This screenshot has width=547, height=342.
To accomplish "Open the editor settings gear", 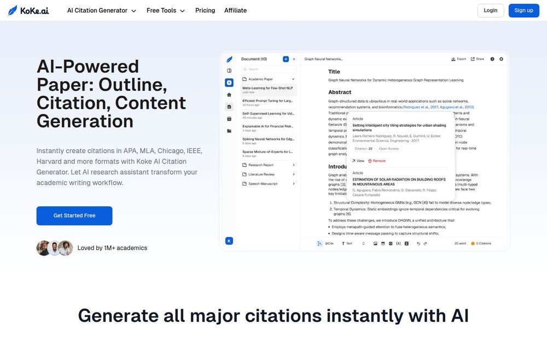I will (x=501, y=59).
